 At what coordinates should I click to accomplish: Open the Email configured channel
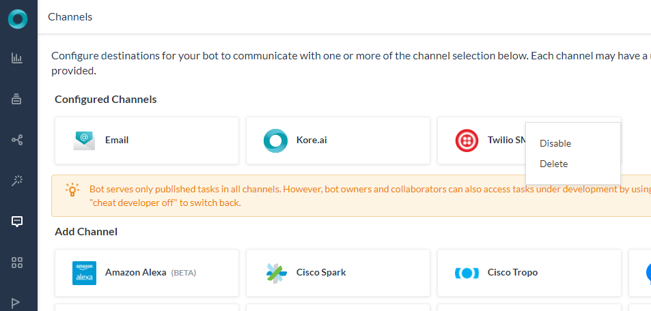point(146,140)
